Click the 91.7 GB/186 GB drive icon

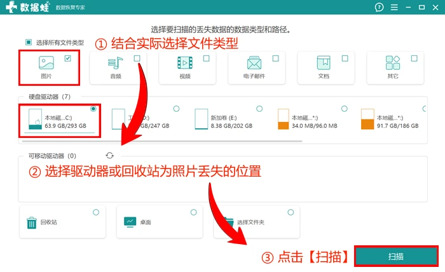click(x=367, y=119)
